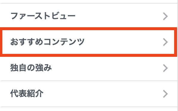Open the 独自の強み section

88,68
